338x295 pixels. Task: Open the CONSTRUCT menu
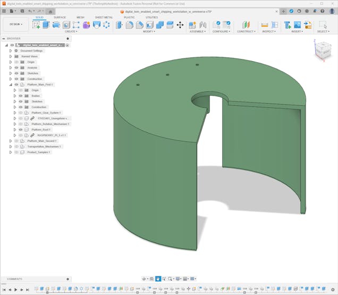(x=246, y=31)
